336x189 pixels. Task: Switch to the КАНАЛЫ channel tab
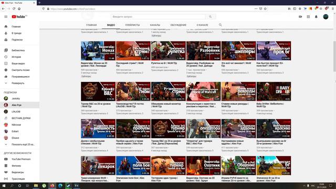click(155, 25)
